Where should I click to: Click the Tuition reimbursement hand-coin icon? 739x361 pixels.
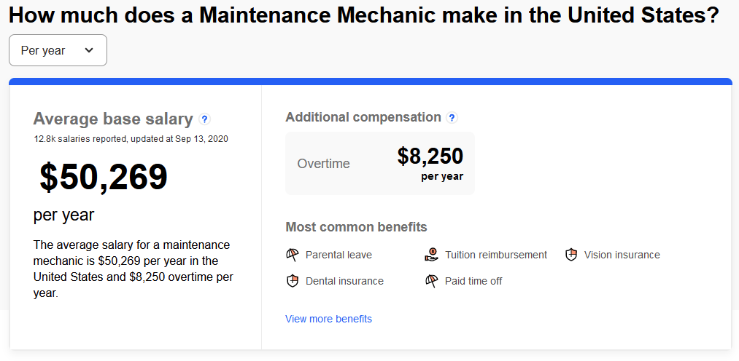coord(431,255)
